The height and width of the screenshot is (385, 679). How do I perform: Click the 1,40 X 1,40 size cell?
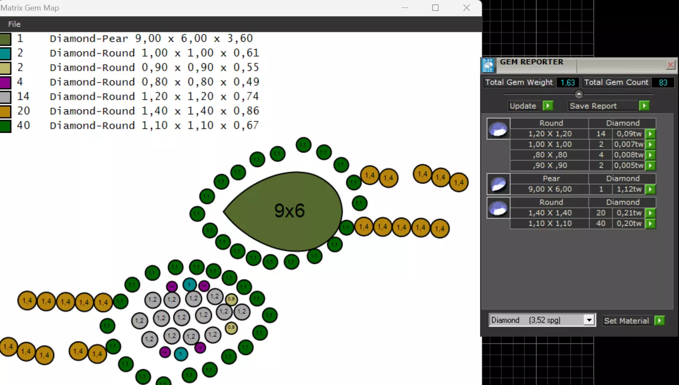tap(550, 213)
